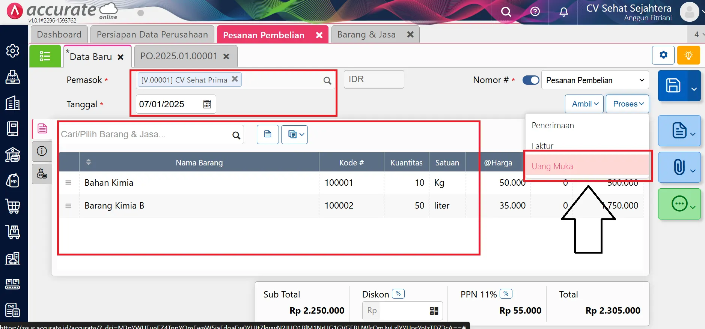Screen dimensions: 705x329
Task: Open ledger book module in sidebar
Action: point(13,129)
